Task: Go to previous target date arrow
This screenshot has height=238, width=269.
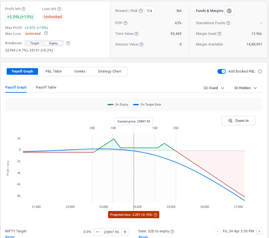Action: tap(217, 231)
